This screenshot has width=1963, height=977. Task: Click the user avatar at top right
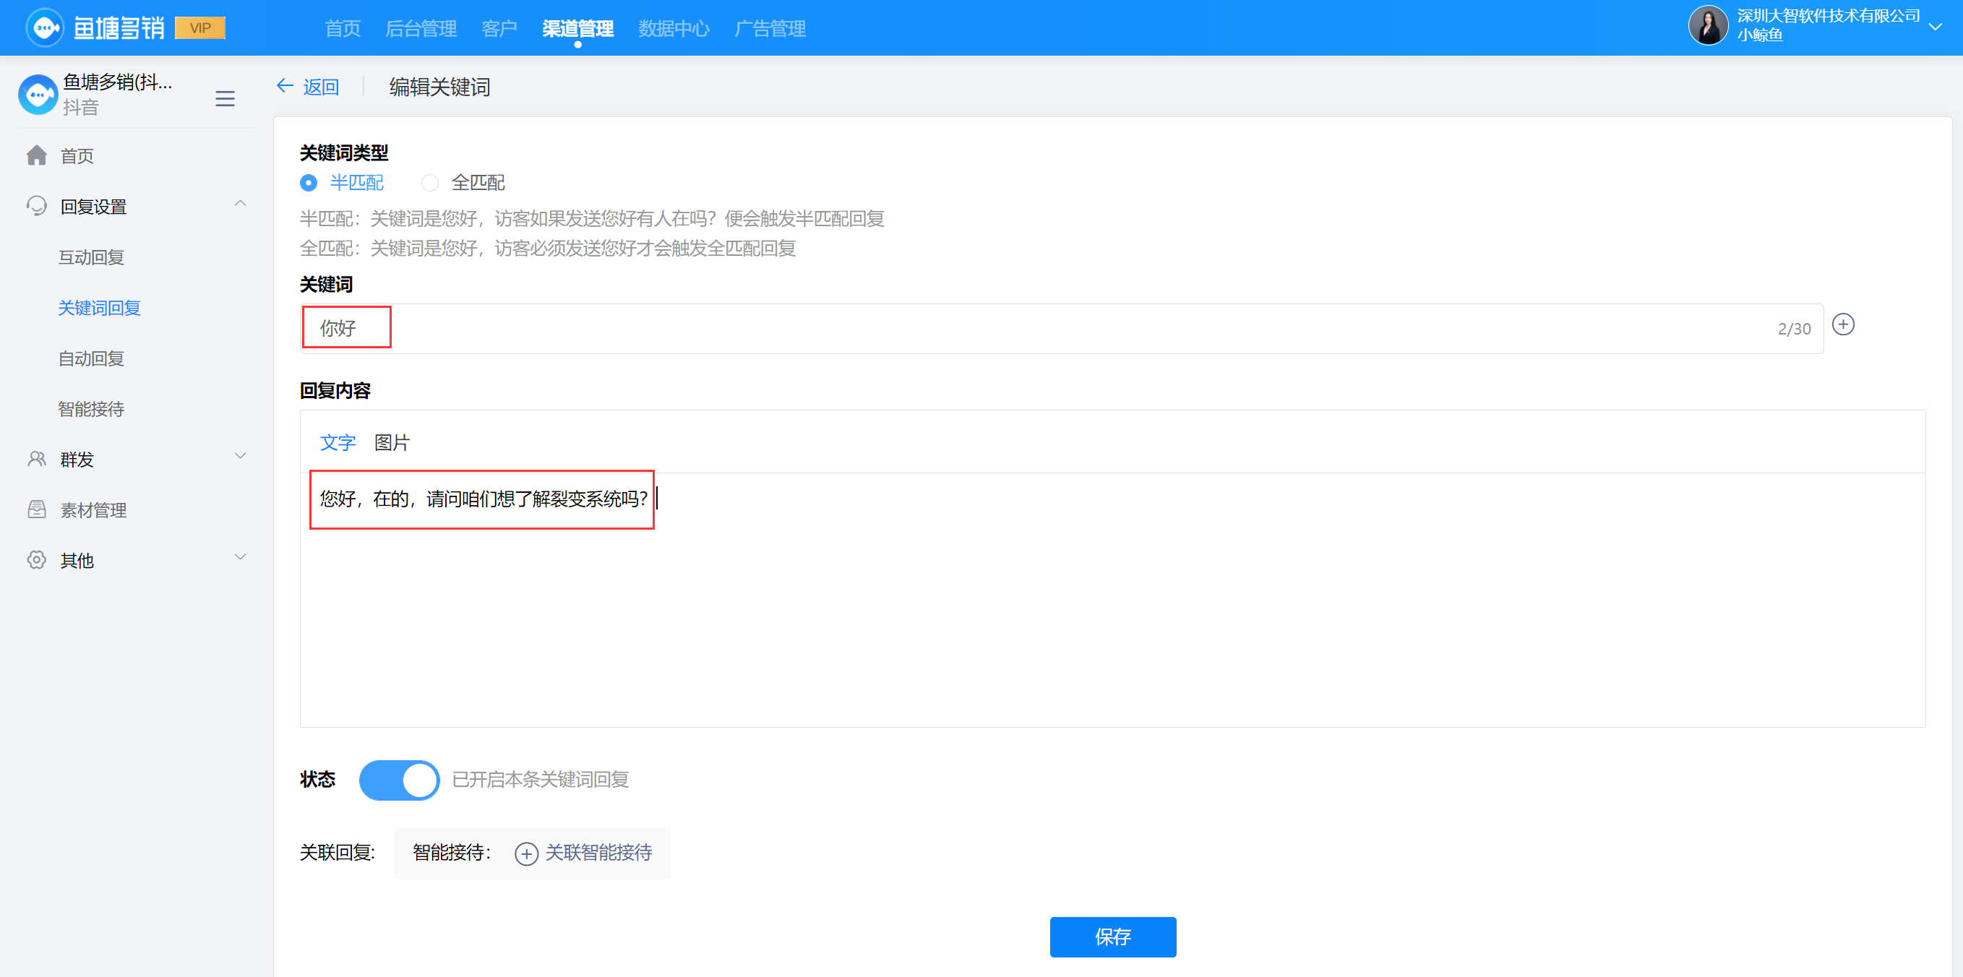pyautogui.click(x=1708, y=25)
